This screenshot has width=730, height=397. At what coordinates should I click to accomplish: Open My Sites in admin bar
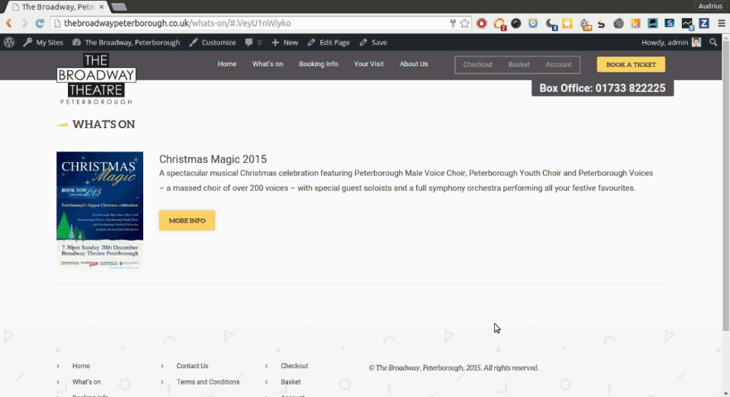[x=43, y=42]
